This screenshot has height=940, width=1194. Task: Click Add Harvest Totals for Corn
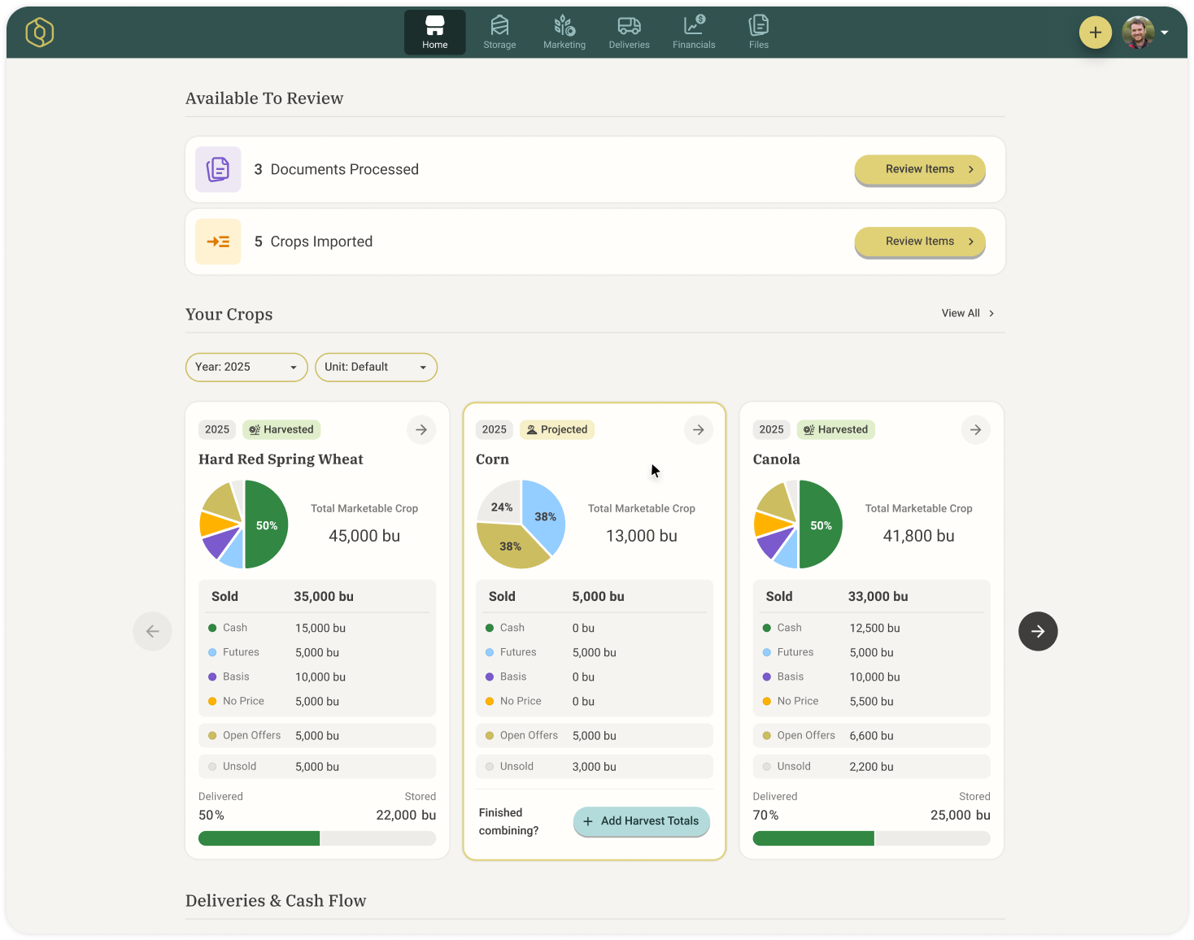tap(641, 821)
